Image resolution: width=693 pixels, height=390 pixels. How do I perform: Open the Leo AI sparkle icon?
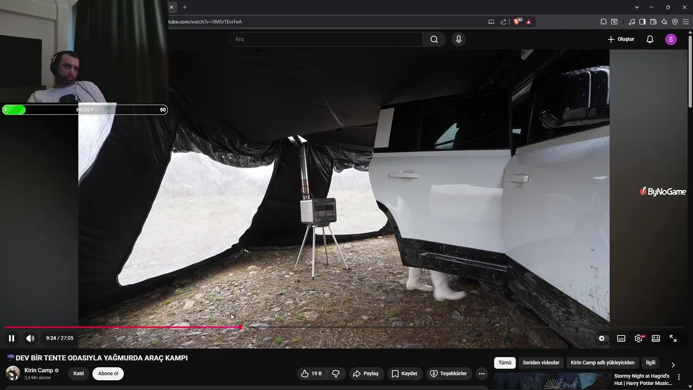coord(664,22)
